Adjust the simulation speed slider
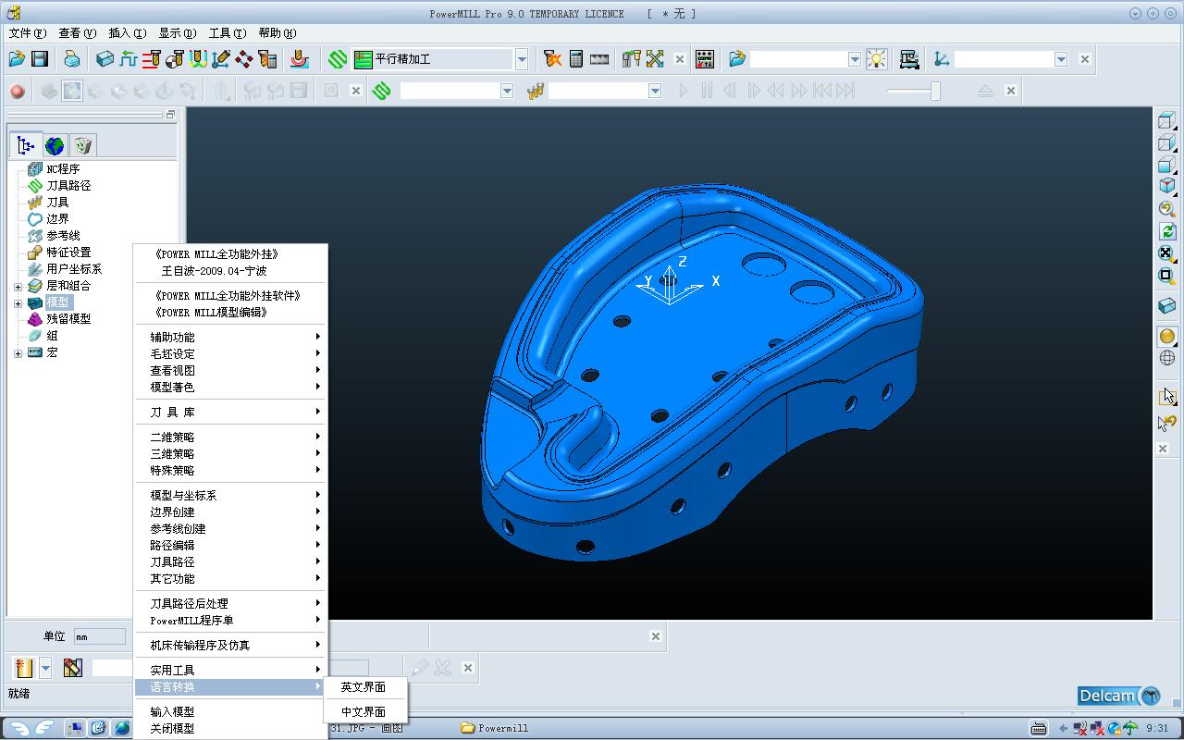 [935, 91]
